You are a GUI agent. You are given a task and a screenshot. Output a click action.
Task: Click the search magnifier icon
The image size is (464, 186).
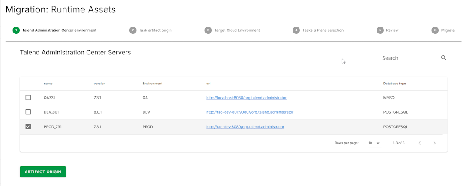click(x=443, y=58)
